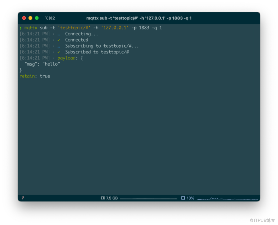Screen dimensions: 278x225
Task: Click the window title showing mqttx sub command
Action: click(x=139, y=18)
